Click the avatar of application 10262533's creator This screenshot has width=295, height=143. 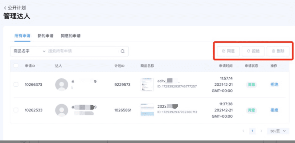(62, 110)
